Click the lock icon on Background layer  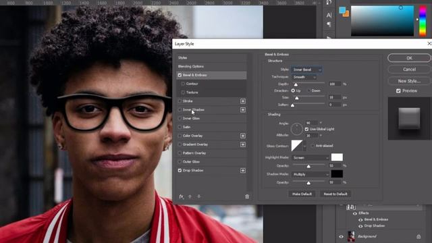click(418, 236)
